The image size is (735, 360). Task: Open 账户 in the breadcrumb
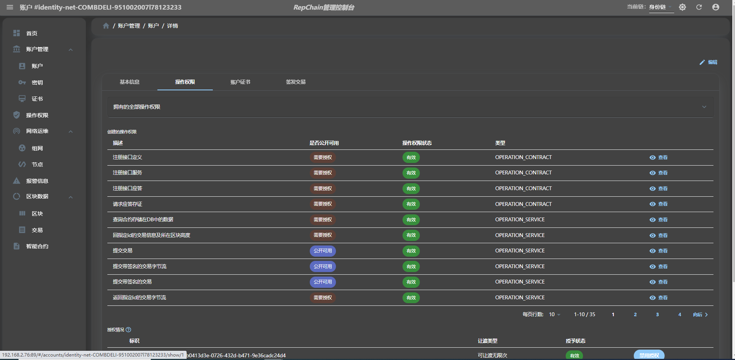154,26
